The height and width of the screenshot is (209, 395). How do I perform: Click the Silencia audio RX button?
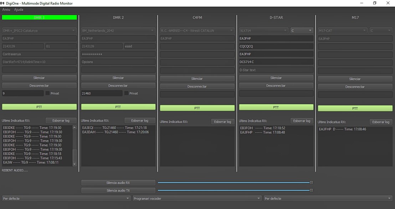click(118, 183)
